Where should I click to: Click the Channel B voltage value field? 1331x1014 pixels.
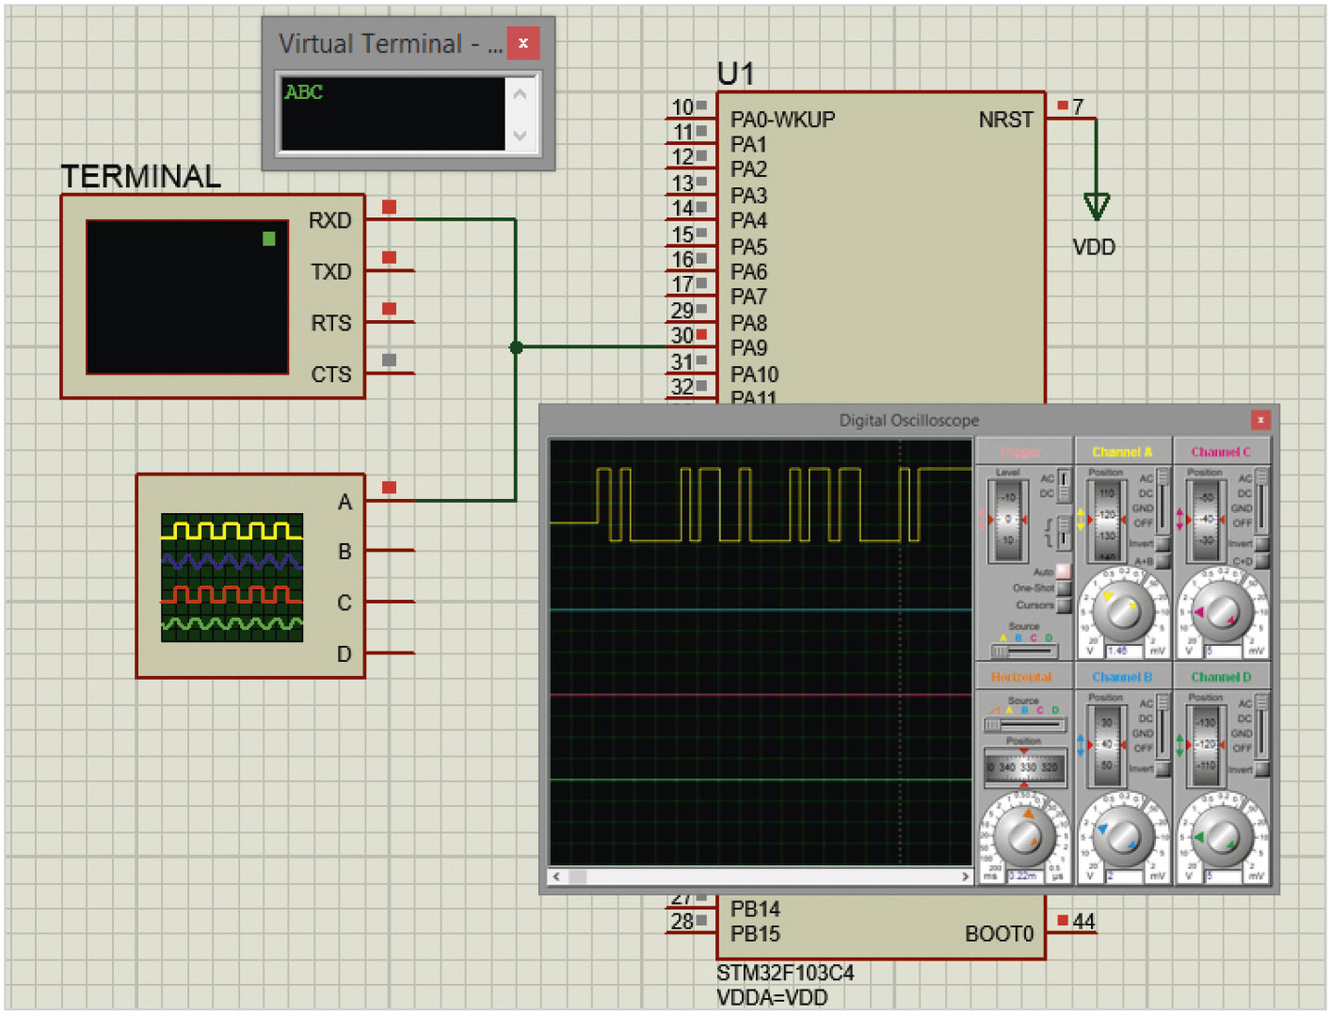coord(1124,876)
